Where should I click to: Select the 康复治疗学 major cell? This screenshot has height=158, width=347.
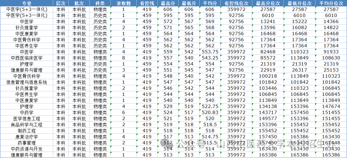pyautogui.click(x=27, y=137)
